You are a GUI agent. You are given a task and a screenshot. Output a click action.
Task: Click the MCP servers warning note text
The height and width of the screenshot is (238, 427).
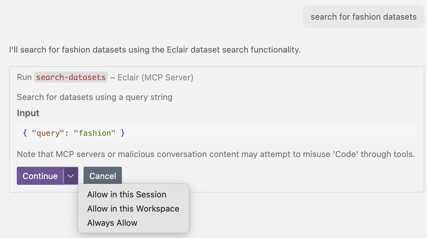tap(215, 154)
